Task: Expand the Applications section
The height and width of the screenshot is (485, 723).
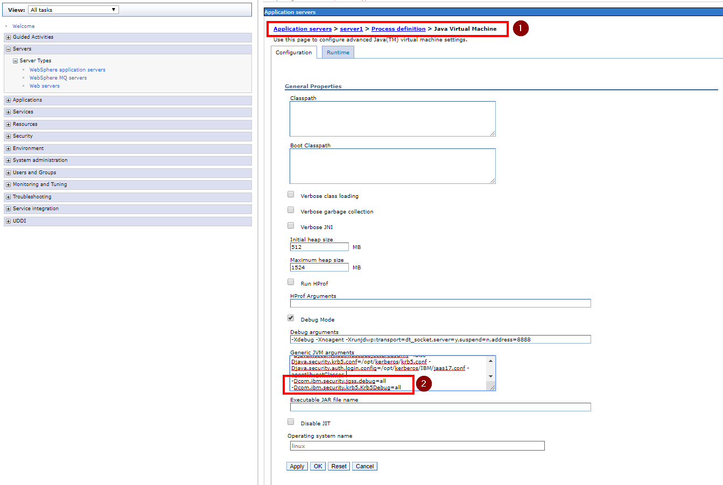Action: (7, 99)
